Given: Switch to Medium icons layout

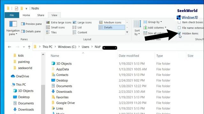Looking at the screenshot, I should (x=110, y=22).
